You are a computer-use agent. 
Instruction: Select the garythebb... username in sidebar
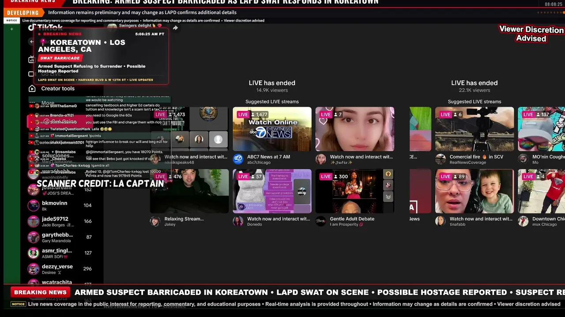57,235
